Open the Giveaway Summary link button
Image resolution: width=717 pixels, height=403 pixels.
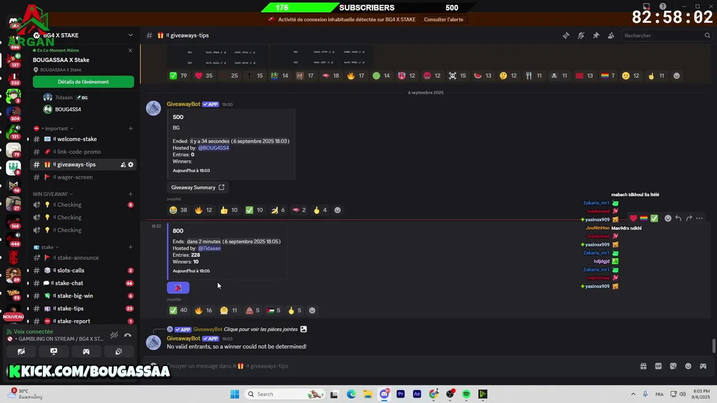pos(198,188)
